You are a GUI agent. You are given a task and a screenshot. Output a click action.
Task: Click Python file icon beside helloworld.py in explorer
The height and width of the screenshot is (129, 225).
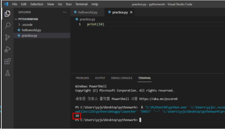pyautogui.click(x=19, y=30)
